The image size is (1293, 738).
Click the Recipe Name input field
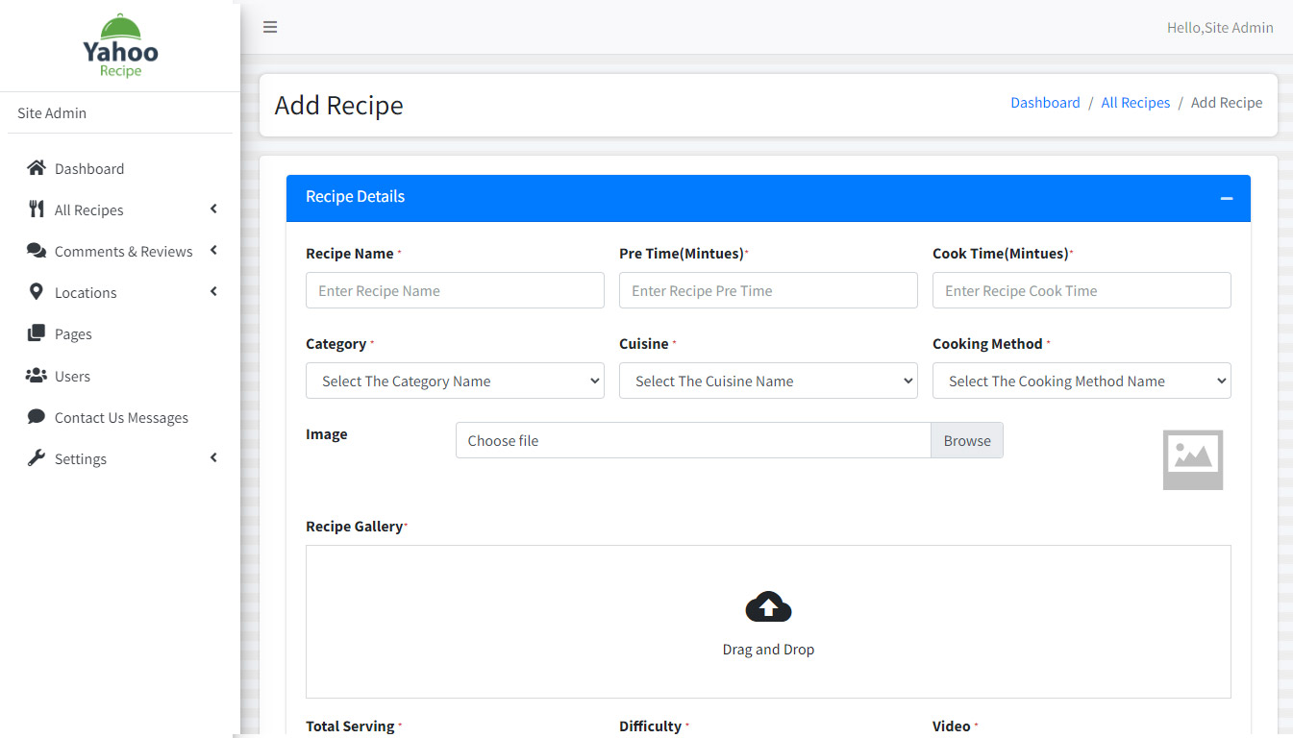(x=455, y=290)
